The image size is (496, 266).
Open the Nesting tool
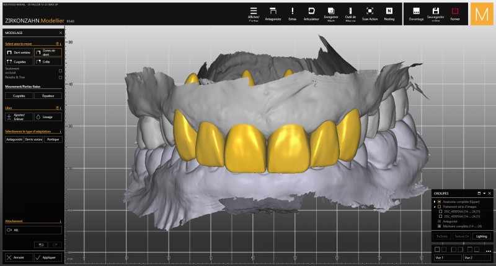pos(389,11)
